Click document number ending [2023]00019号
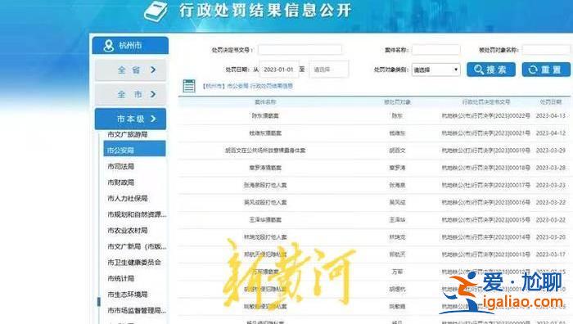Screen dimensions: 573x324 pos(486,151)
